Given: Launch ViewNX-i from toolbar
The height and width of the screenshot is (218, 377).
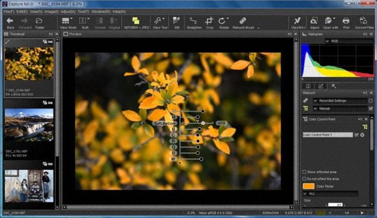Looking at the screenshot, I should point(298,22).
